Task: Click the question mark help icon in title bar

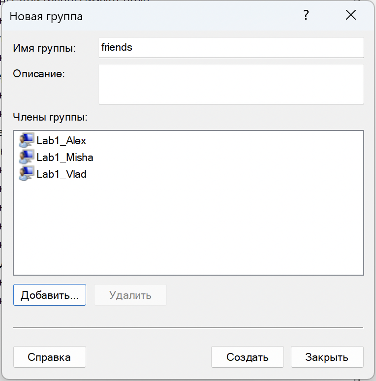Action: pos(306,16)
